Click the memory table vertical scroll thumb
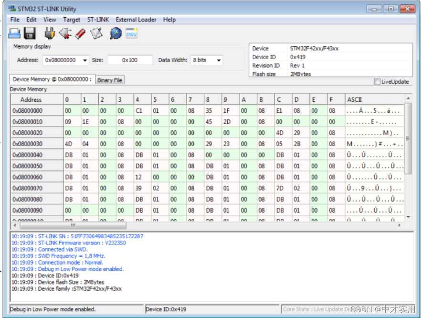 [408, 138]
